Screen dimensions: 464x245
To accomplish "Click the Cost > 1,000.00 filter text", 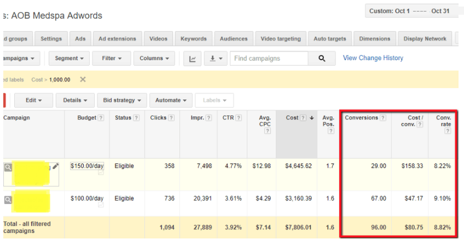I will coord(51,80).
